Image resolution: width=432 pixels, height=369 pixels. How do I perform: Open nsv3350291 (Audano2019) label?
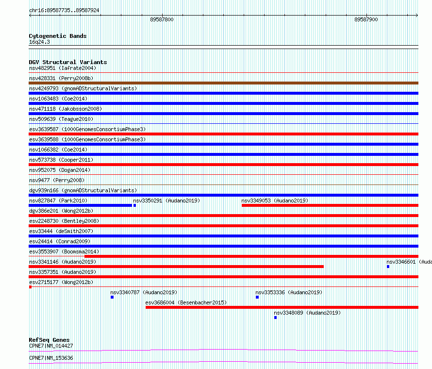[x=166, y=201]
